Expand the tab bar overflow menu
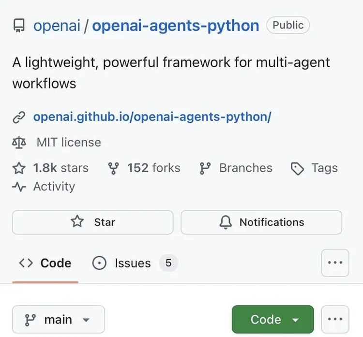Viewport: 363px width, 337px height. click(x=335, y=263)
